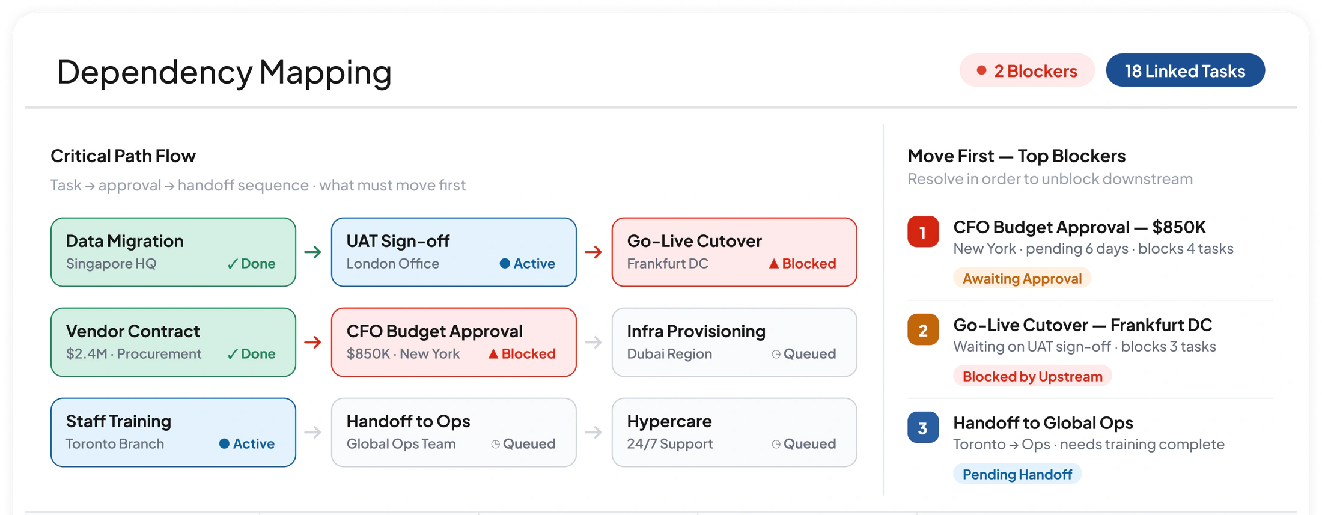The width and height of the screenshot is (1322, 515).
Task: Click the green arrow after Data Migration
Action: coord(312,252)
